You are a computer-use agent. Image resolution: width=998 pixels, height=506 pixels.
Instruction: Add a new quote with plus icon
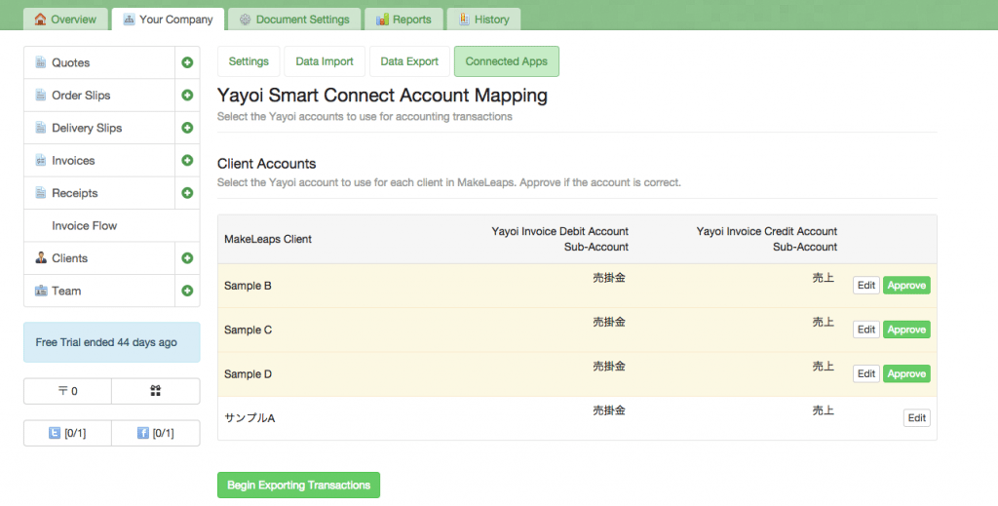187,62
